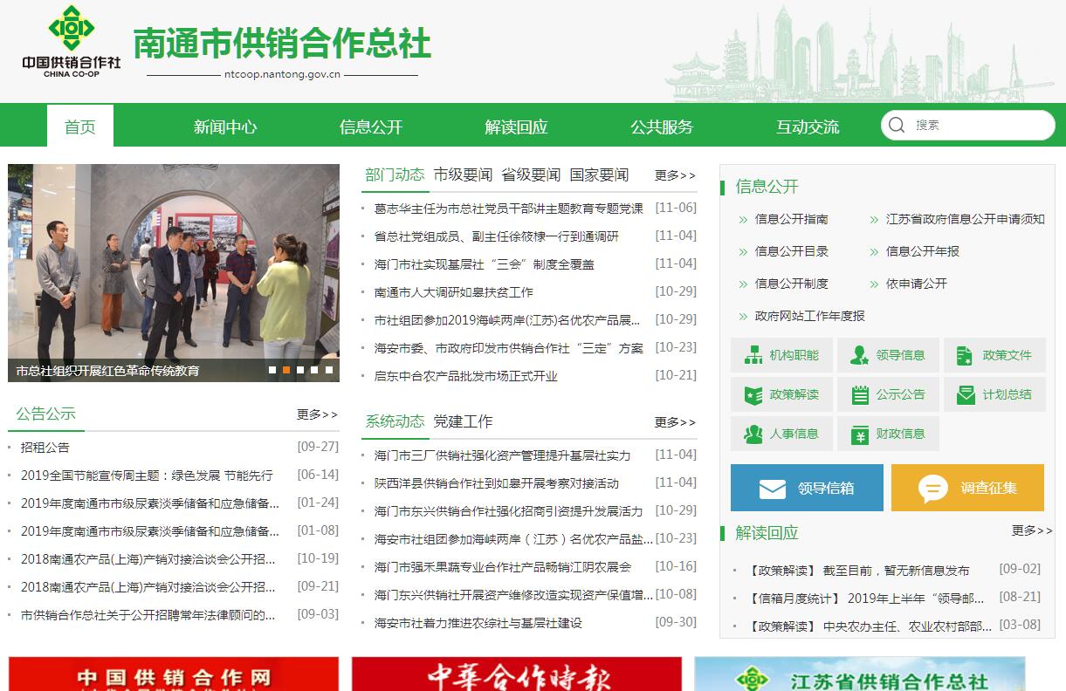Viewport: 1066px width, 691px height.
Task: Open 公示公告 notepad icon tile
Action: [x=887, y=394]
